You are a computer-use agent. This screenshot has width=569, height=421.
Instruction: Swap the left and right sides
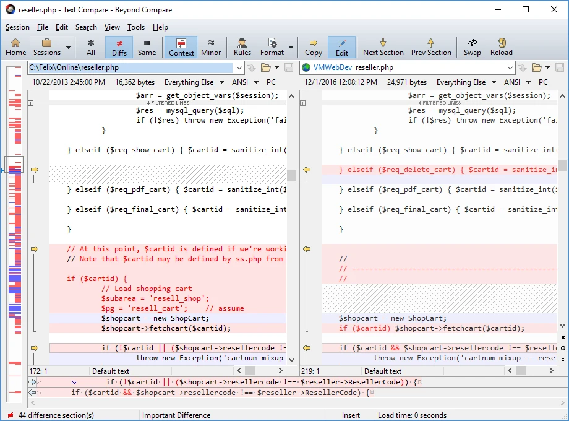click(473, 47)
